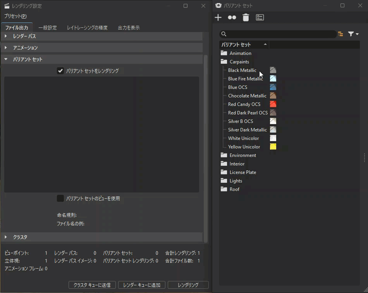Viewport: 368px width, 293px height.
Task: Click the Roof folder icon
Action: coord(224,189)
